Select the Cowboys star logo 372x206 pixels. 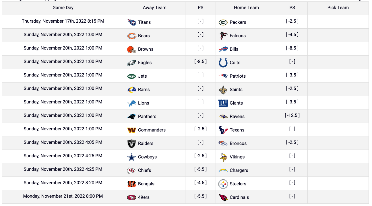(x=131, y=157)
